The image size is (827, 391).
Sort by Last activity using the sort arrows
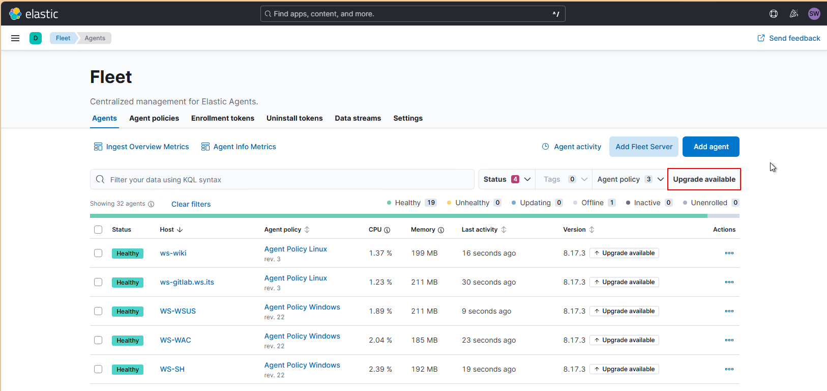point(504,230)
